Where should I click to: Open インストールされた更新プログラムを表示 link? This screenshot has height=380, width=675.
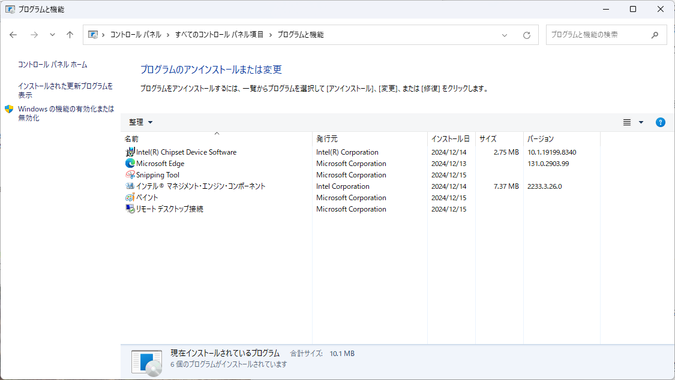[65, 91]
